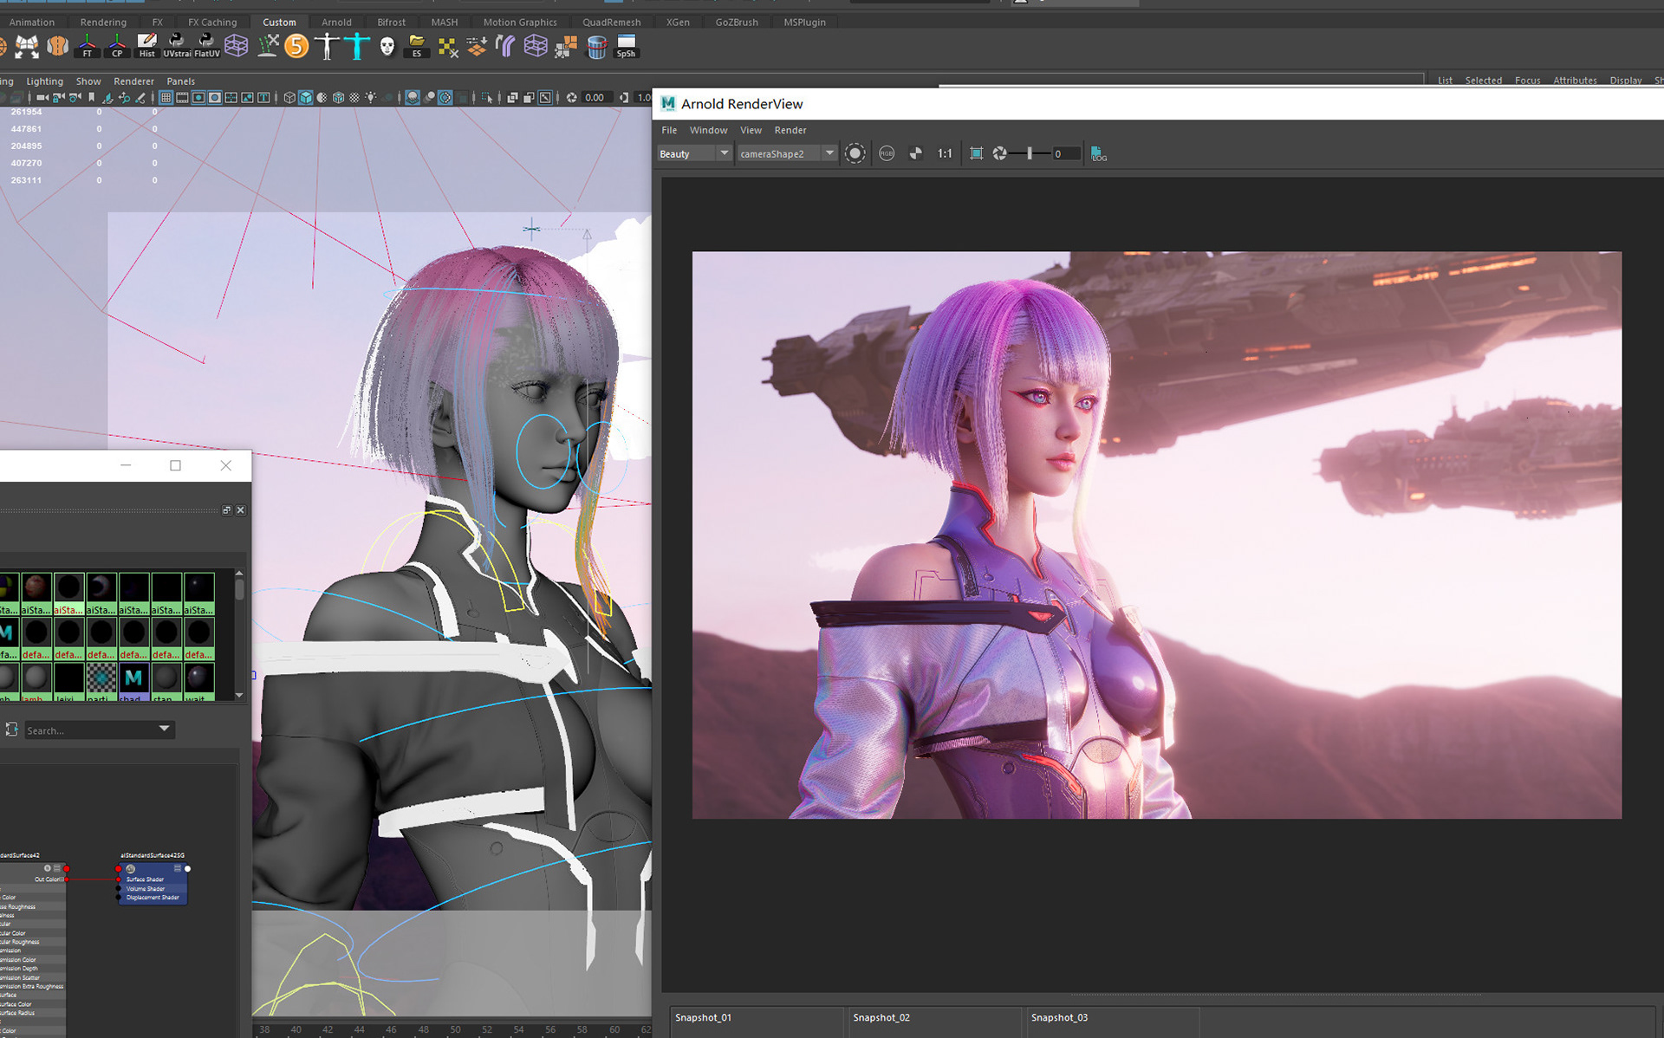Click the FlatUV shelf icon
Screen dimensions: 1664x1038
(206, 45)
